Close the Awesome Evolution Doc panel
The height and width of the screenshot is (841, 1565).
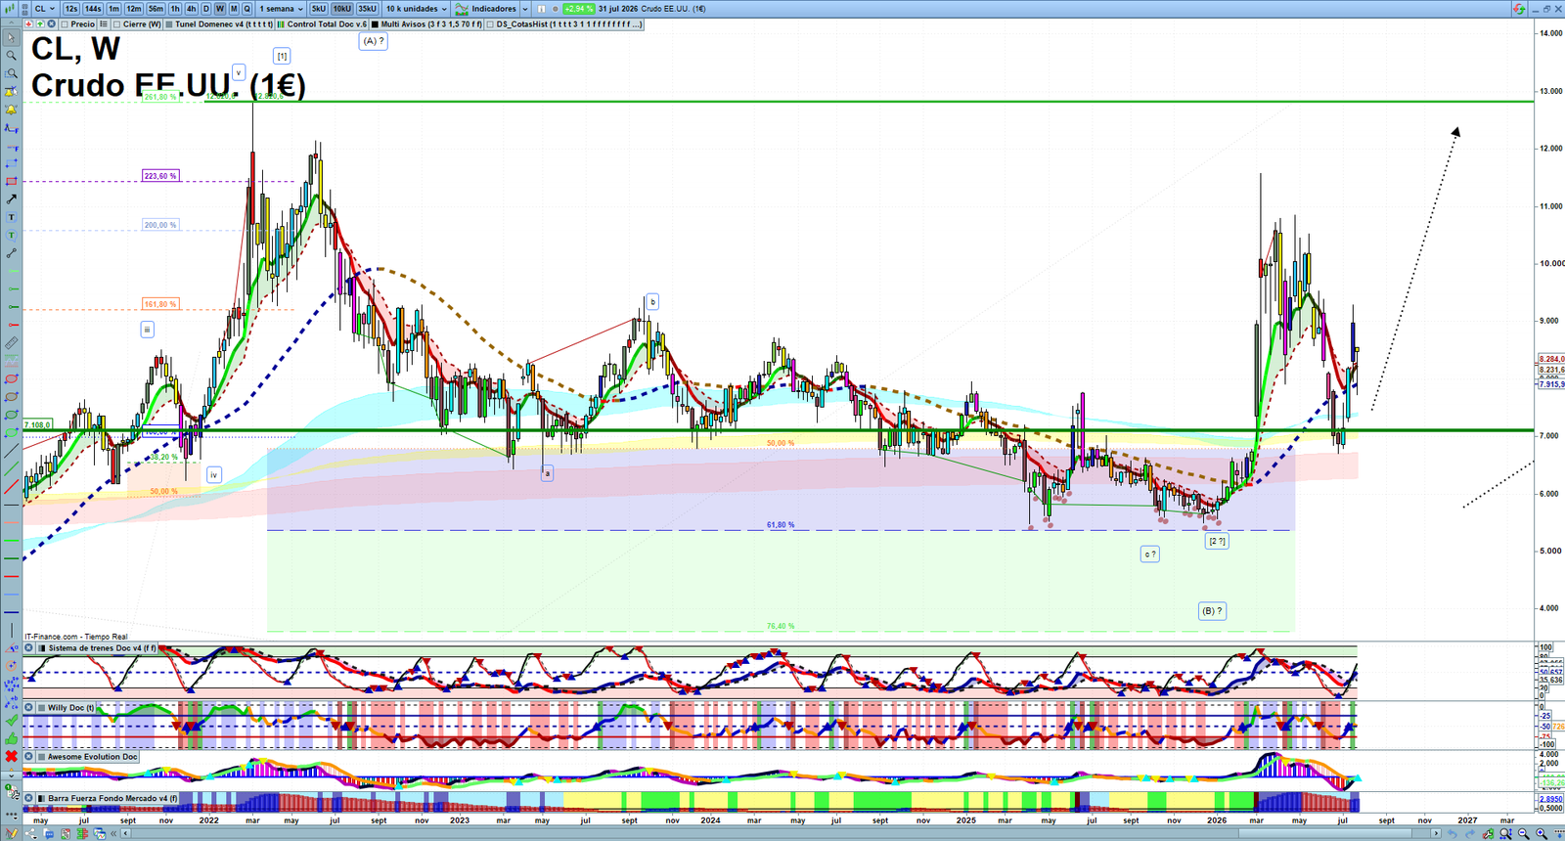click(x=28, y=756)
